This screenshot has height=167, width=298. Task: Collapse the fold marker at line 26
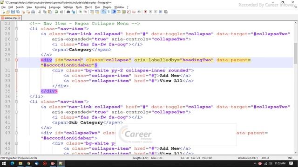pos(16,39)
